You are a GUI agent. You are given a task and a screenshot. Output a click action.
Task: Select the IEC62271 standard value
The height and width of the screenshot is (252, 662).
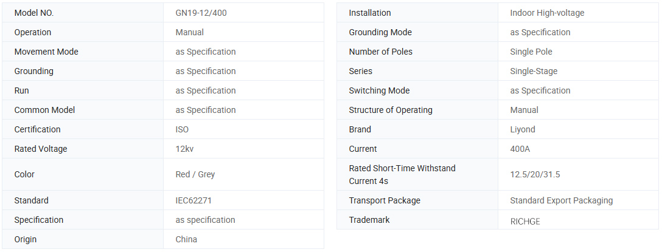(x=193, y=200)
